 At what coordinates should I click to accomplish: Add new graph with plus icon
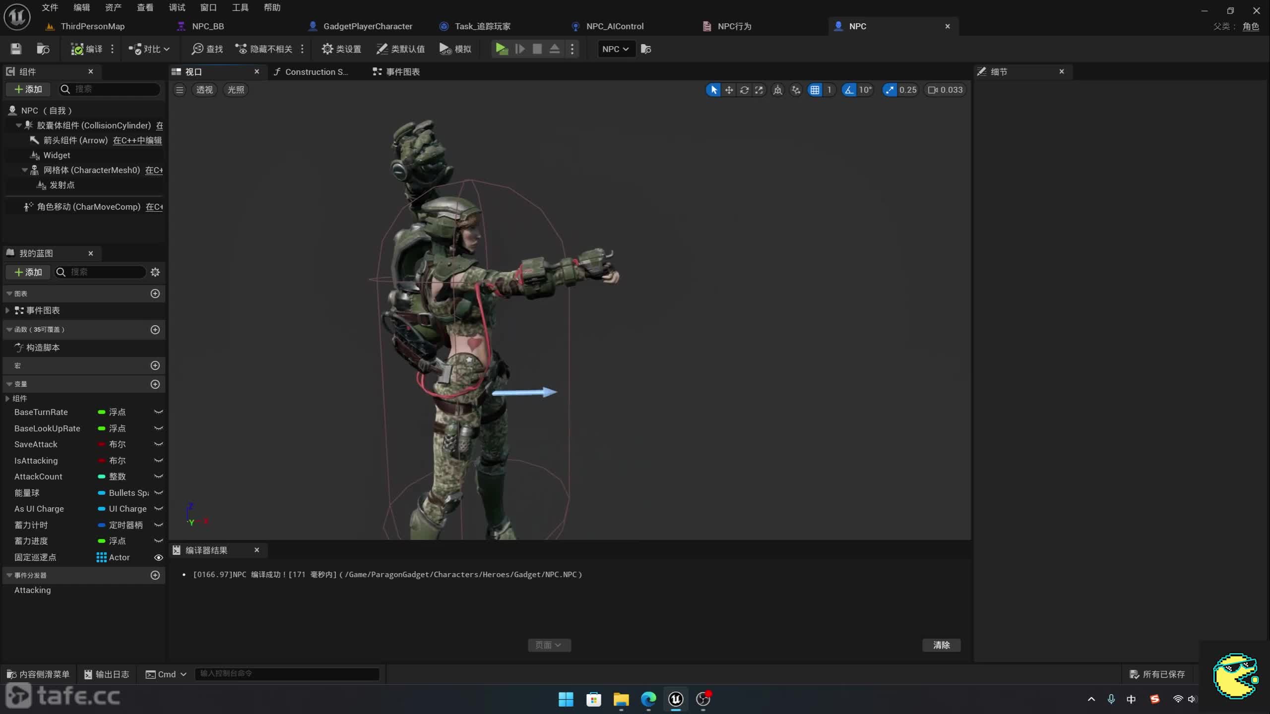[x=155, y=294]
